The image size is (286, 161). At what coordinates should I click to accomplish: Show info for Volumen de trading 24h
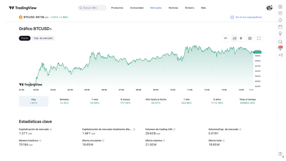tap(174, 129)
